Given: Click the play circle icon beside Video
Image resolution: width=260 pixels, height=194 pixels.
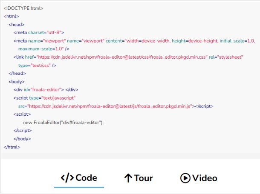Looking at the screenshot, I should pos(185,178).
